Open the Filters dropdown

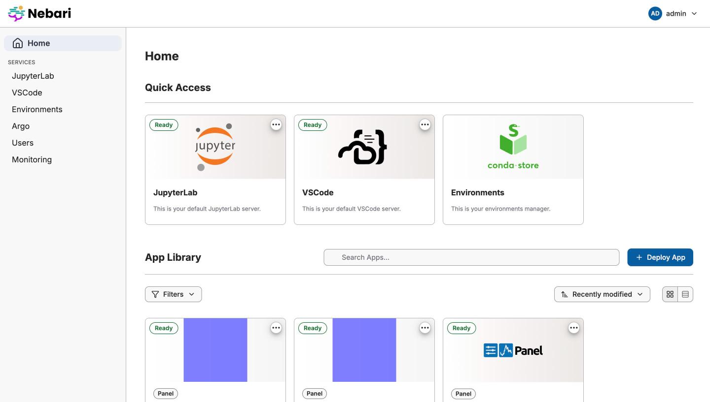click(x=173, y=294)
